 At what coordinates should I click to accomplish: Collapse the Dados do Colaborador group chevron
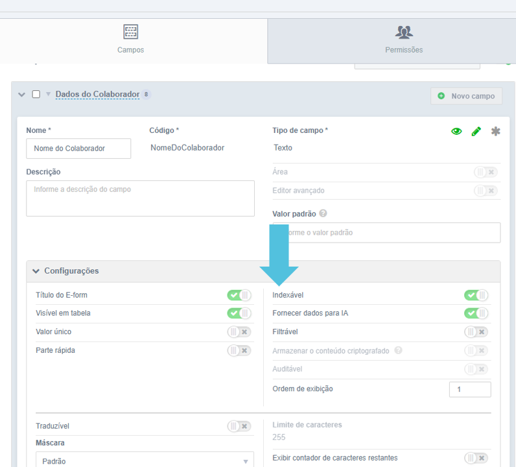click(x=22, y=95)
